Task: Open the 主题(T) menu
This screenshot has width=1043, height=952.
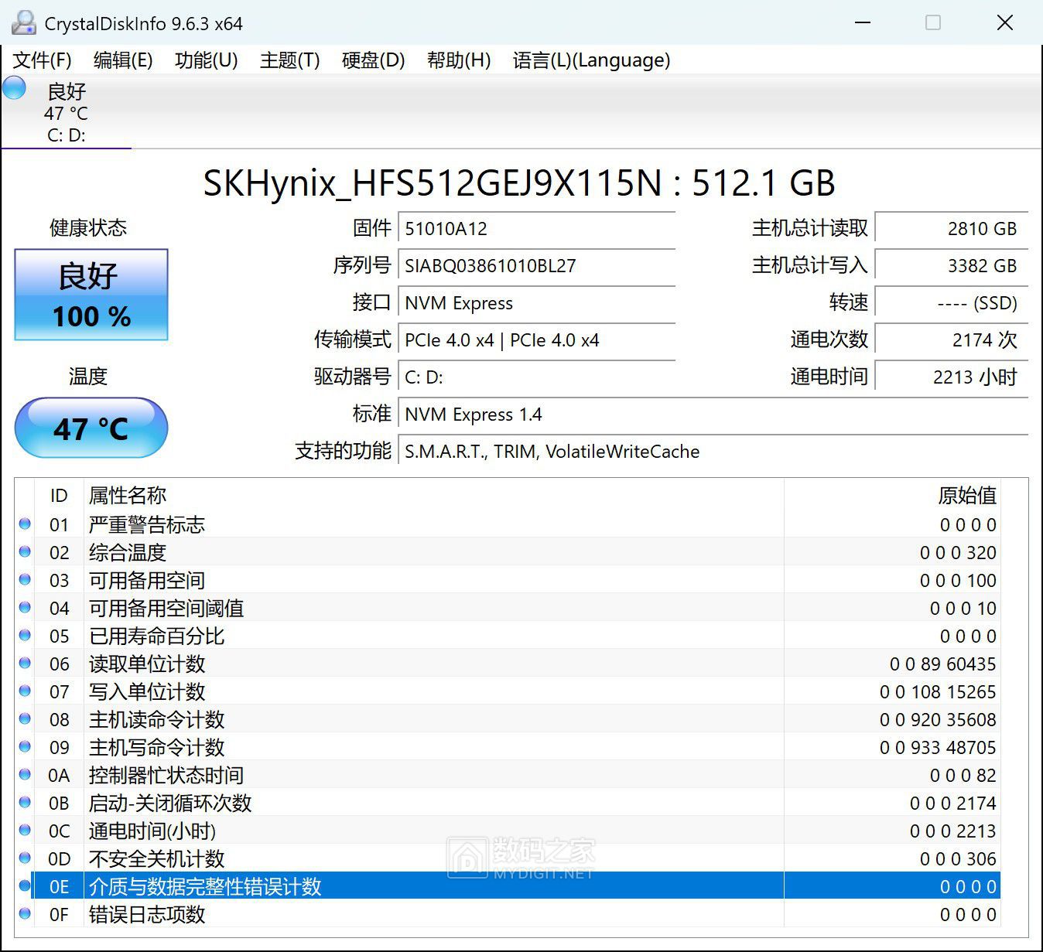Action: tap(290, 60)
